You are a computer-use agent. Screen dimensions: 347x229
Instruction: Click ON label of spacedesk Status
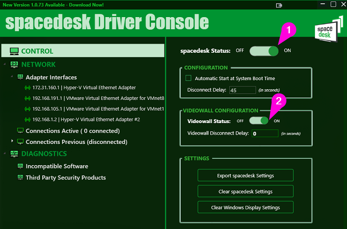[287, 50]
